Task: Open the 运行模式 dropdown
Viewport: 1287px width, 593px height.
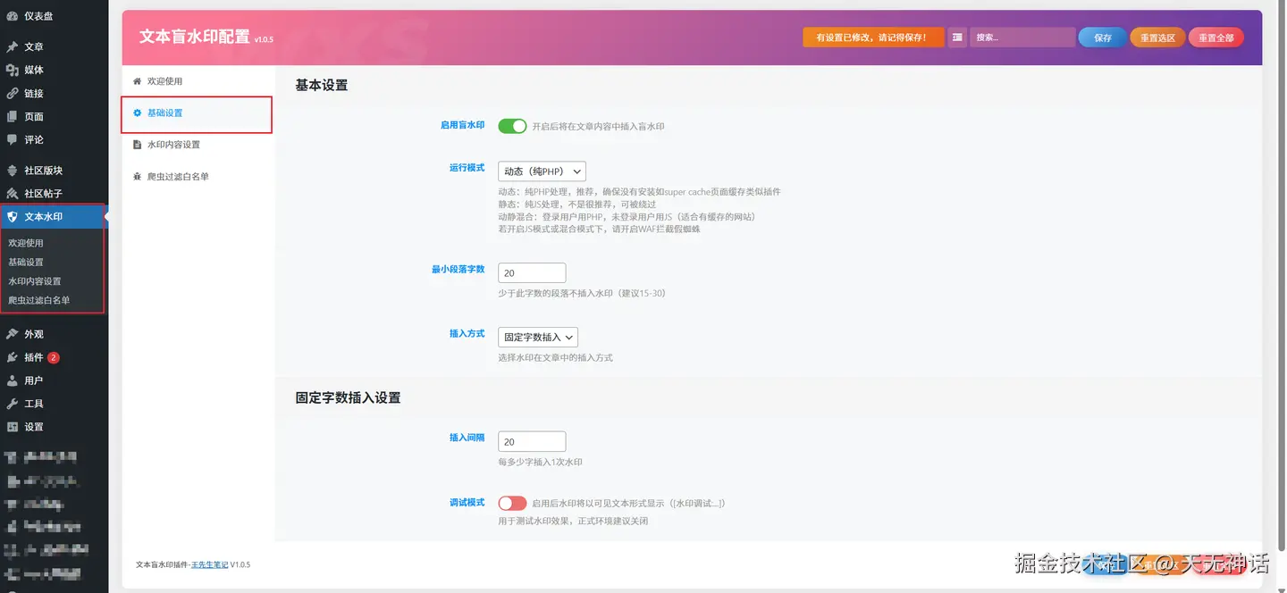Action: [x=542, y=171]
